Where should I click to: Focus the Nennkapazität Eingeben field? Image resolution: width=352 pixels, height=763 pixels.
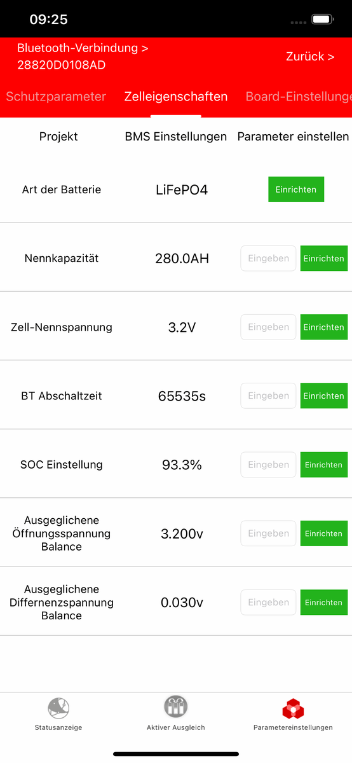click(268, 258)
